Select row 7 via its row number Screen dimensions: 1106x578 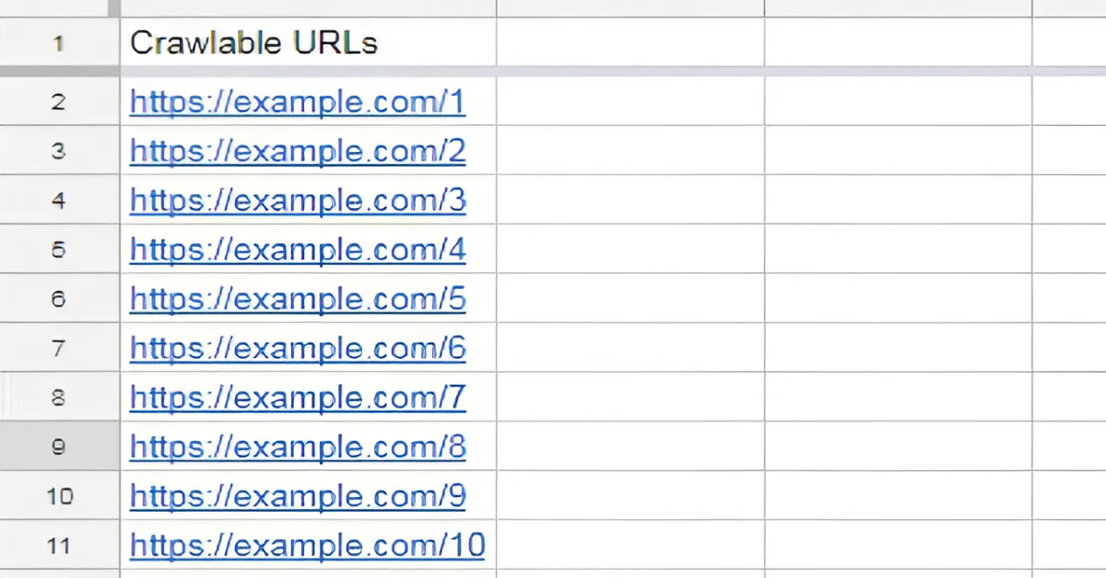[59, 348]
